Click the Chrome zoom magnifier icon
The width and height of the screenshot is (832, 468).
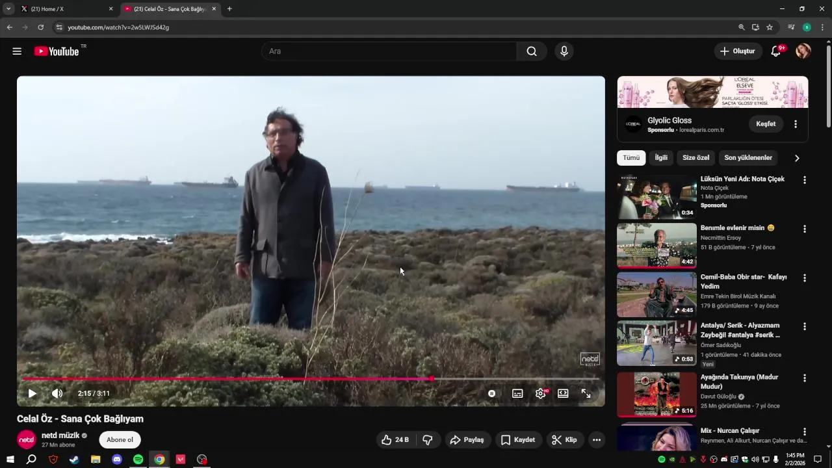coord(741,27)
